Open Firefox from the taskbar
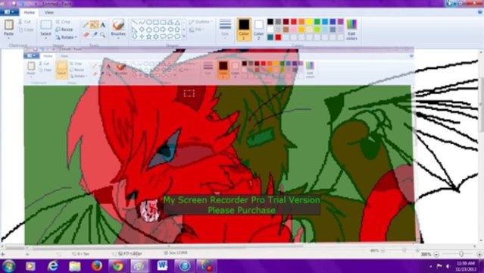 pos(97,266)
